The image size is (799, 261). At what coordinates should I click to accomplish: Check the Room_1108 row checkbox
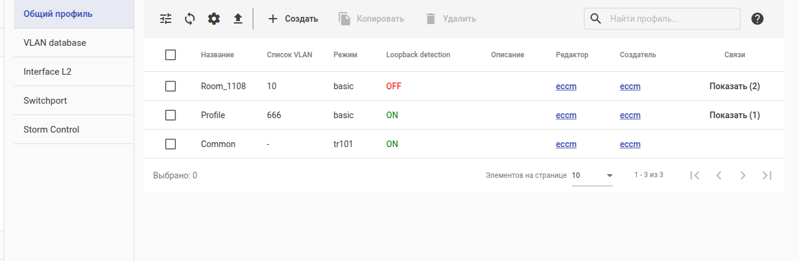[171, 86]
